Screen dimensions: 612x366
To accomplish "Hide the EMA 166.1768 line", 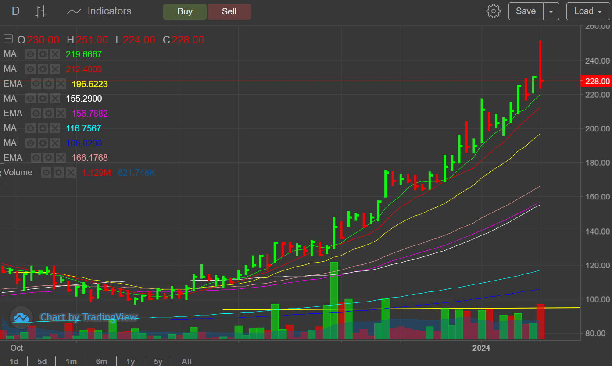I will click(36, 157).
